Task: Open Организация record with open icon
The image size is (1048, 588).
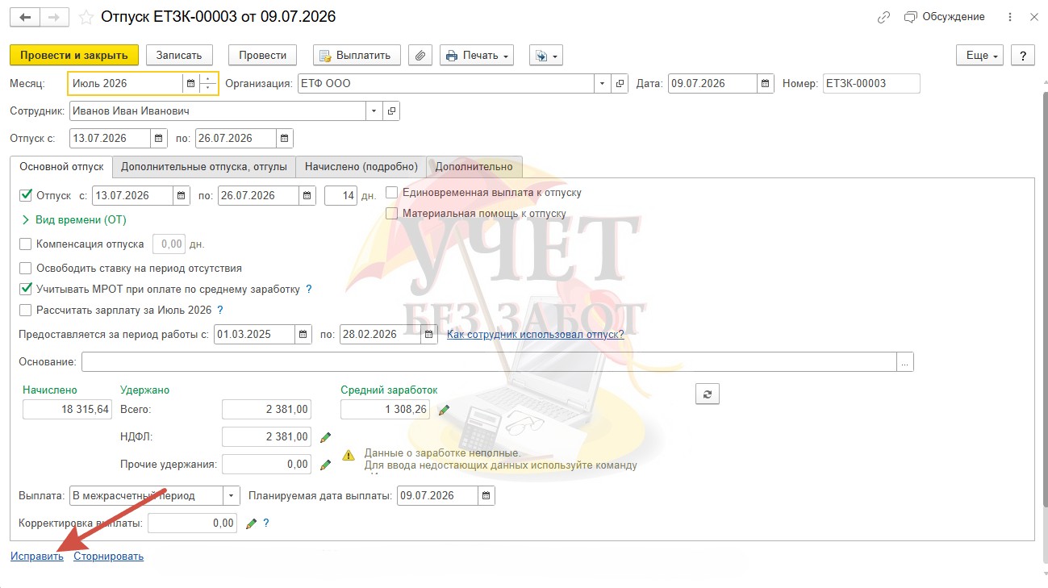Action: pyautogui.click(x=620, y=83)
